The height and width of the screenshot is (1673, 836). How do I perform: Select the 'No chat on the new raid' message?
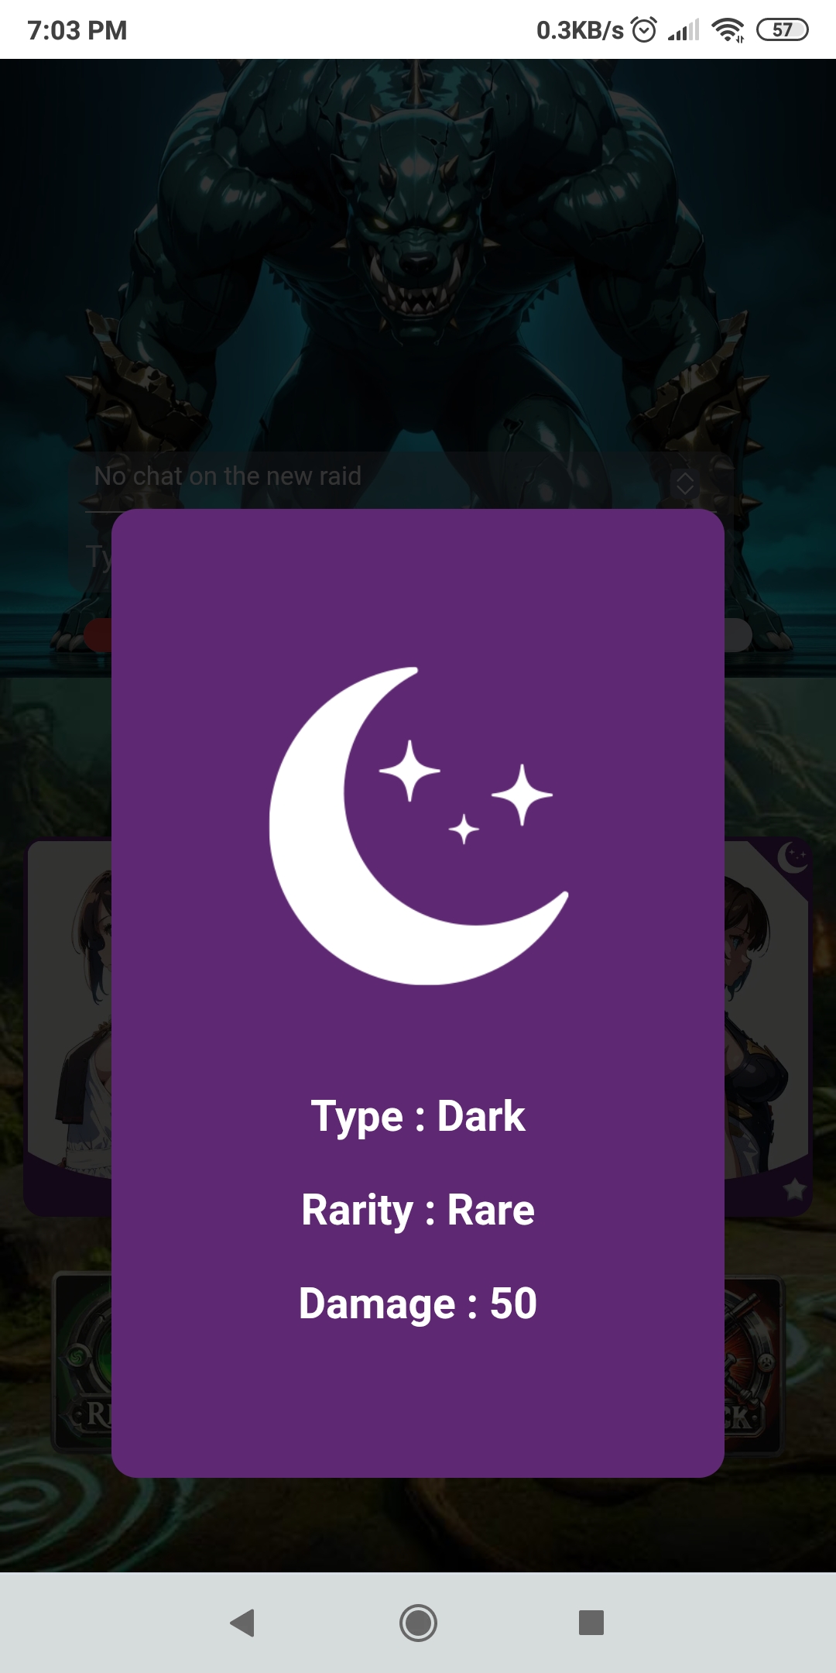coord(228,476)
